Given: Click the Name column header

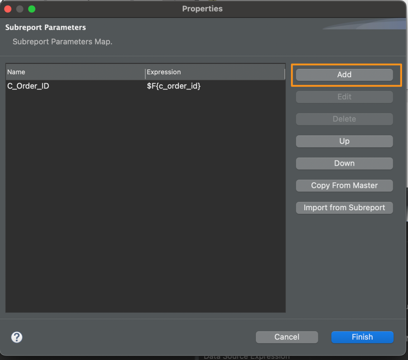Looking at the screenshot, I should (75, 72).
